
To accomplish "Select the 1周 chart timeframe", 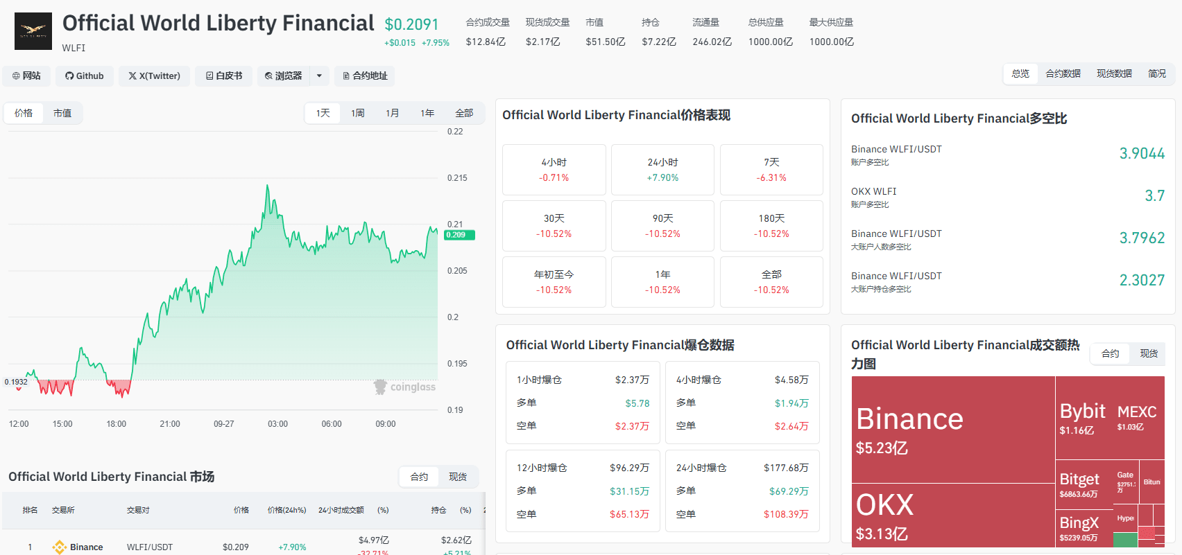I will (x=358, y=113).
